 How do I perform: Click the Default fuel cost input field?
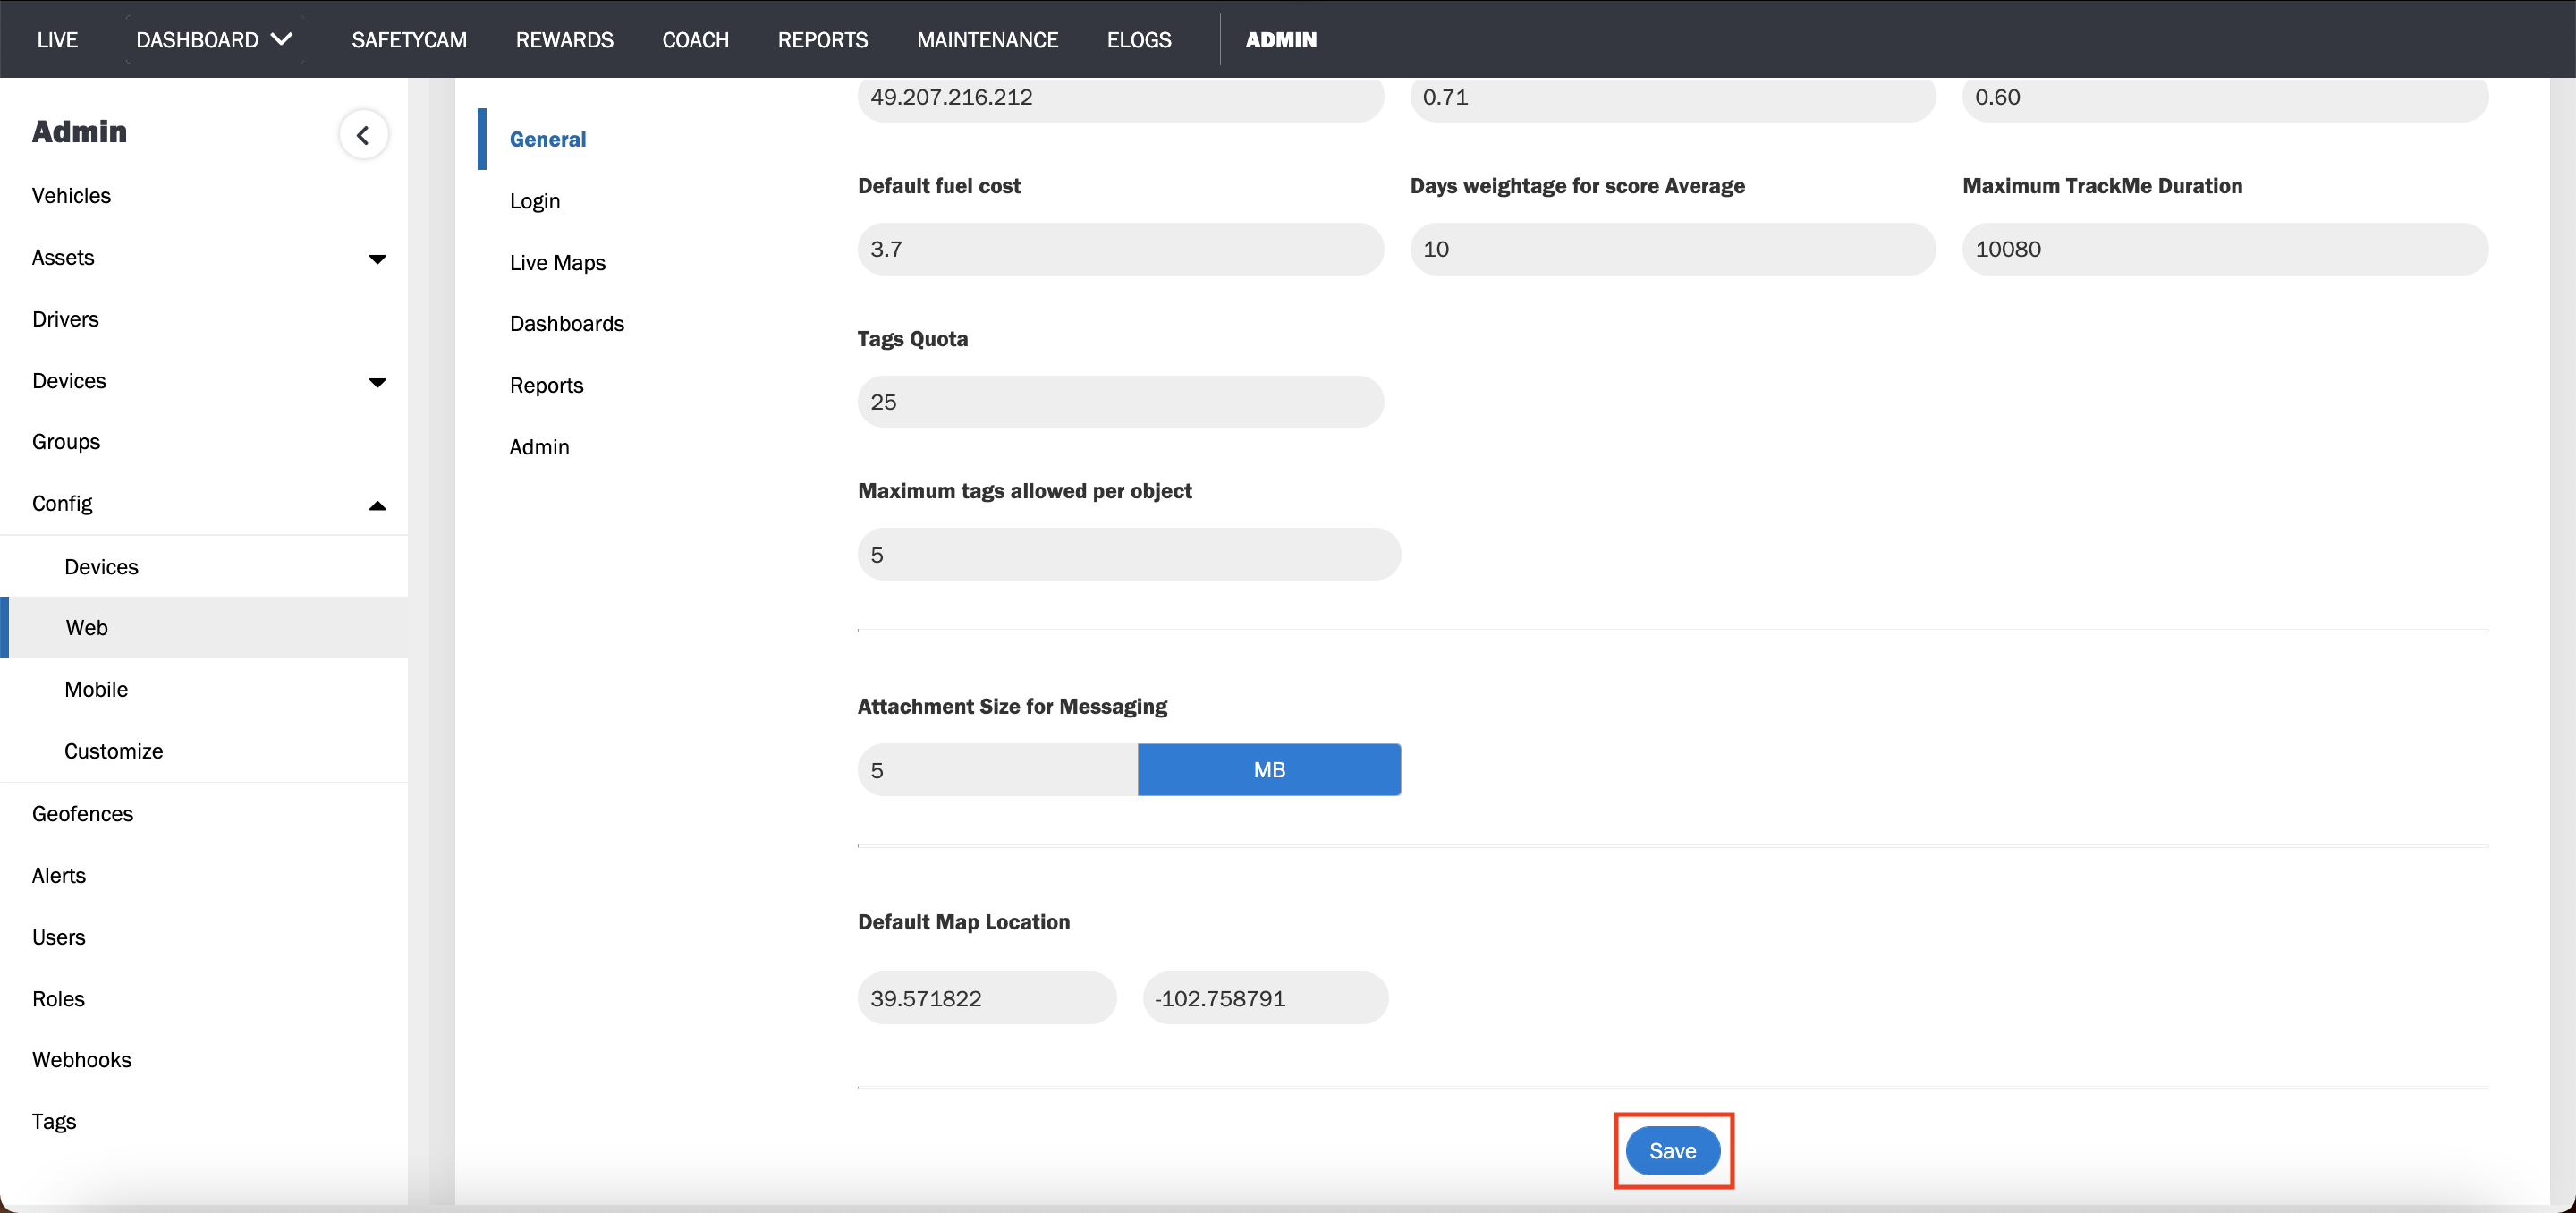[x=1119, y=249]
